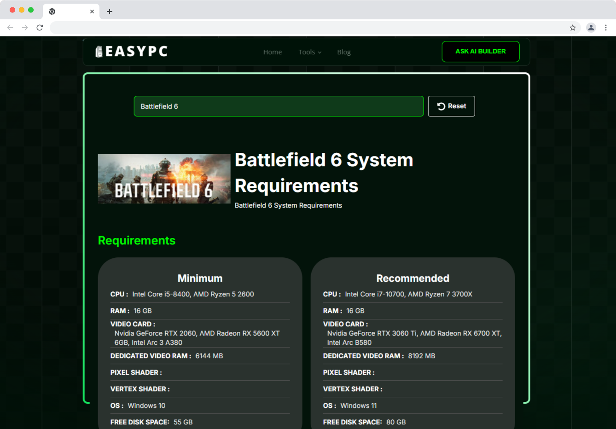Click the Ask AI Builder button
This screenshot has height=429, width=616.
click(480, 52)
